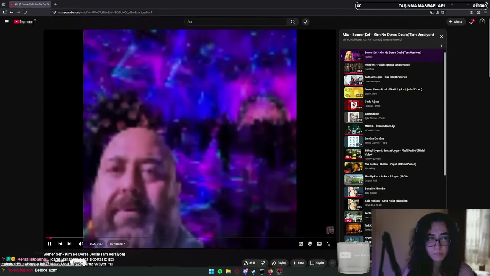Open player settings gear
This screenshot has width=490, height=276.
310,244
